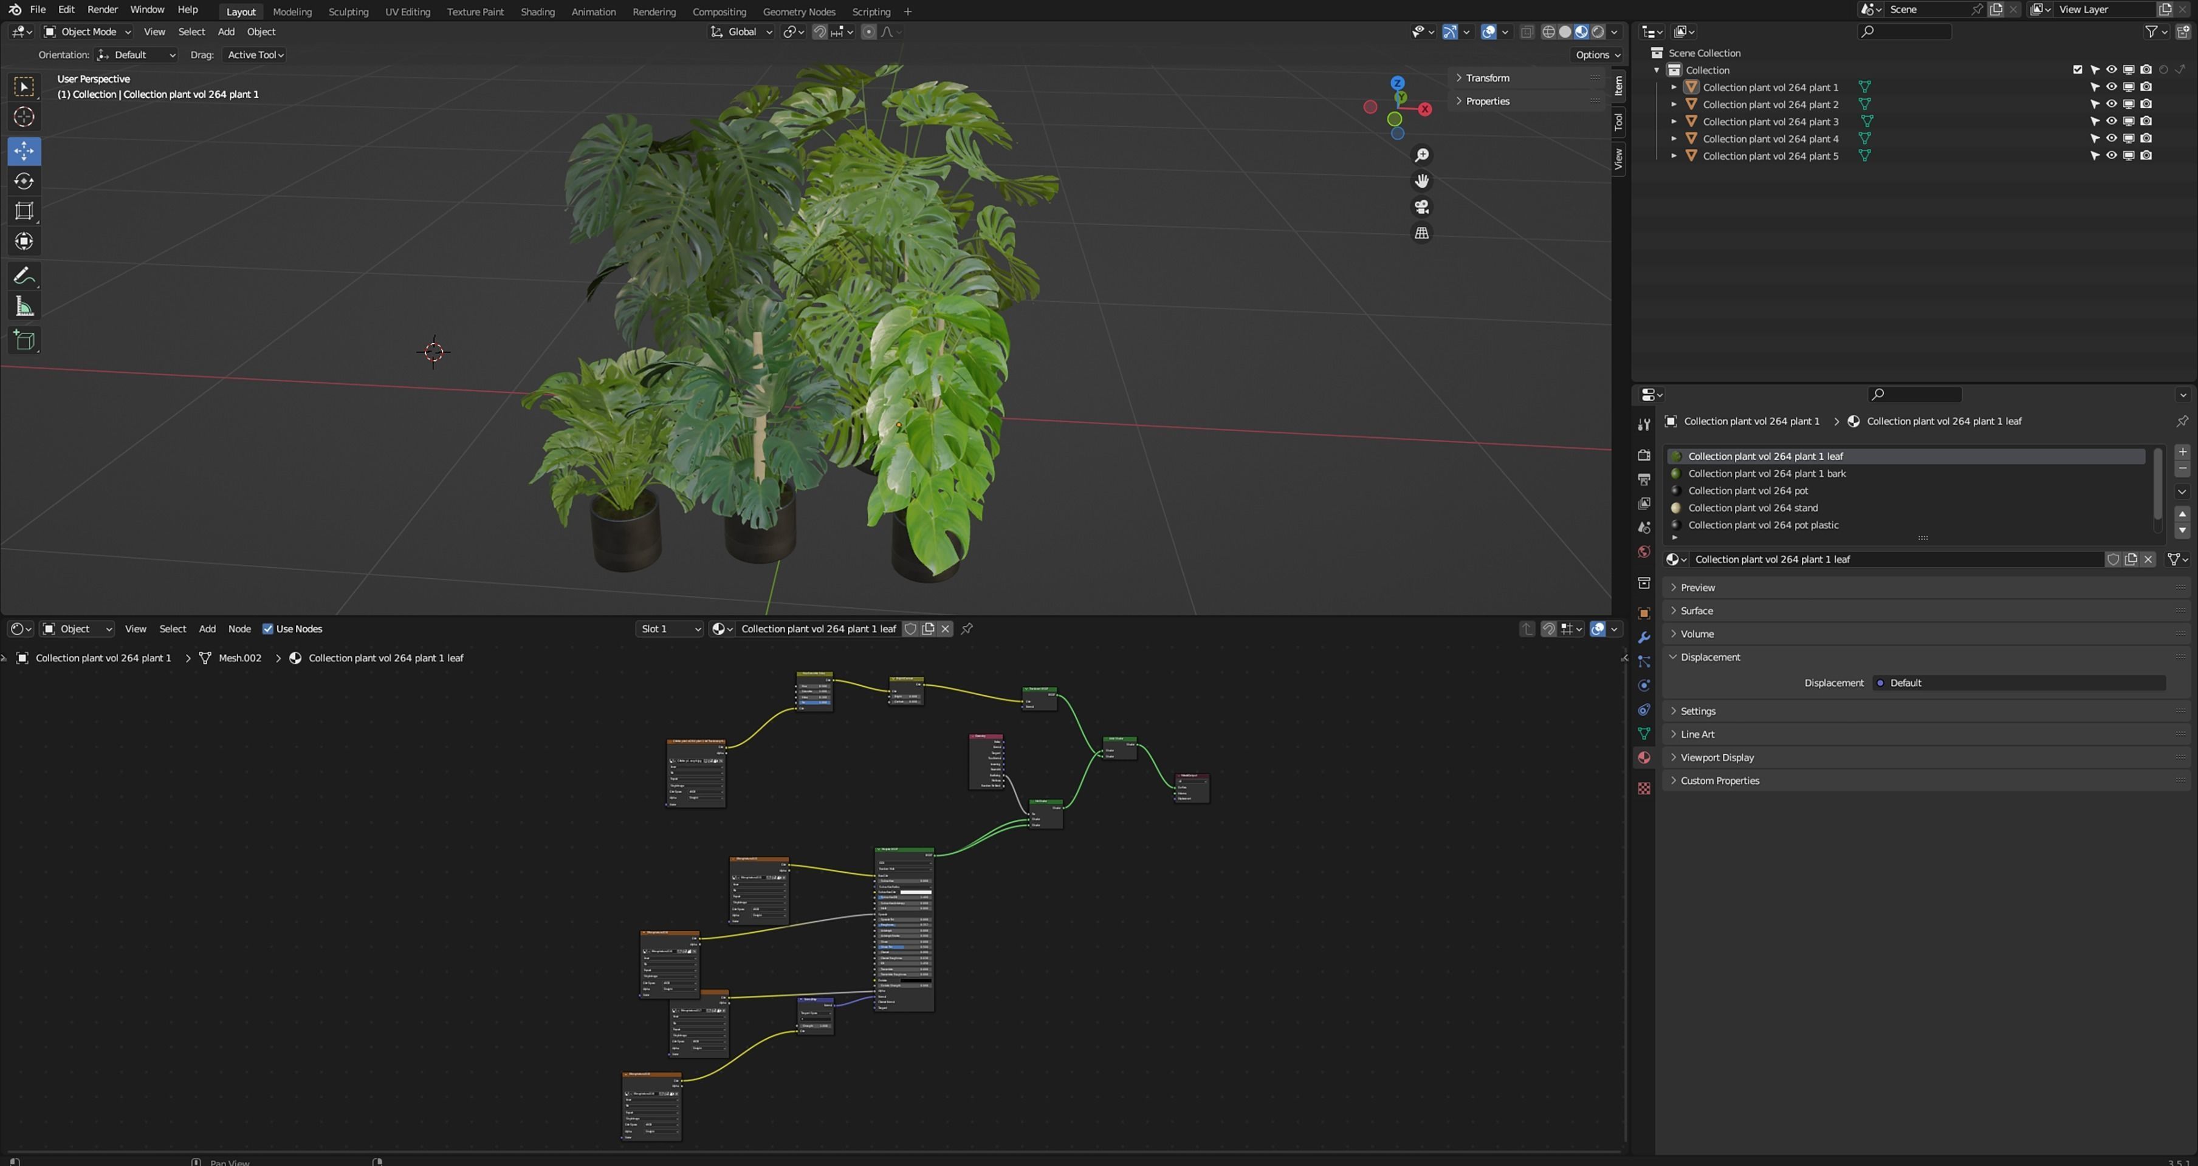Open the Physics properties tab

coord(1643,686)
